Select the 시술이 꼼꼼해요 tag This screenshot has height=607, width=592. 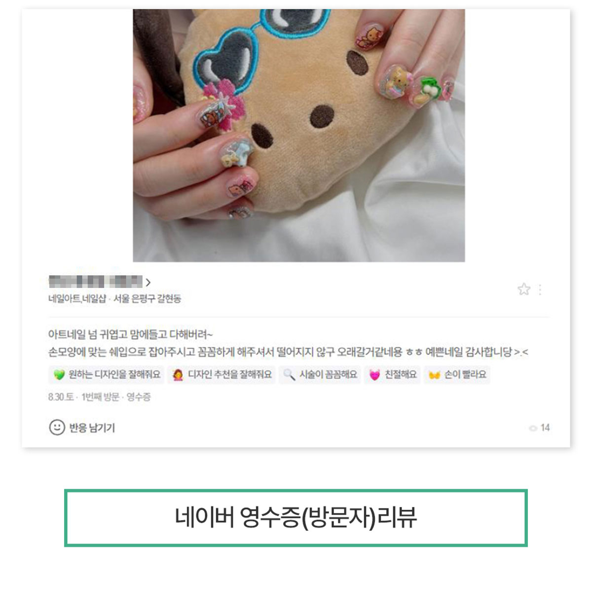pos(320,375)
